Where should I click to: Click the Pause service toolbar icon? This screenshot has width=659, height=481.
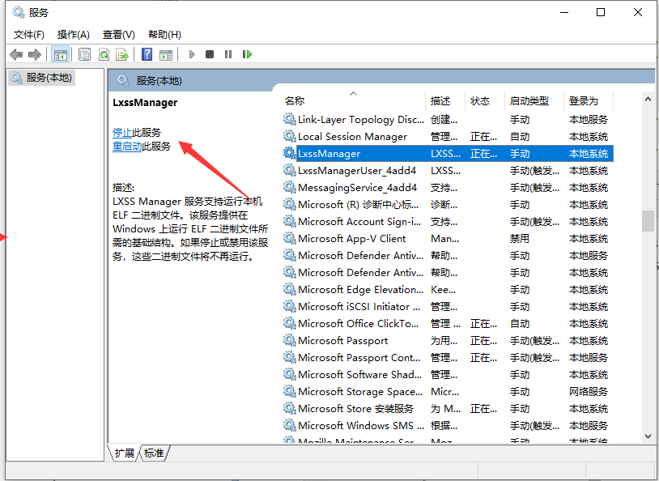(x=228, y=54)
